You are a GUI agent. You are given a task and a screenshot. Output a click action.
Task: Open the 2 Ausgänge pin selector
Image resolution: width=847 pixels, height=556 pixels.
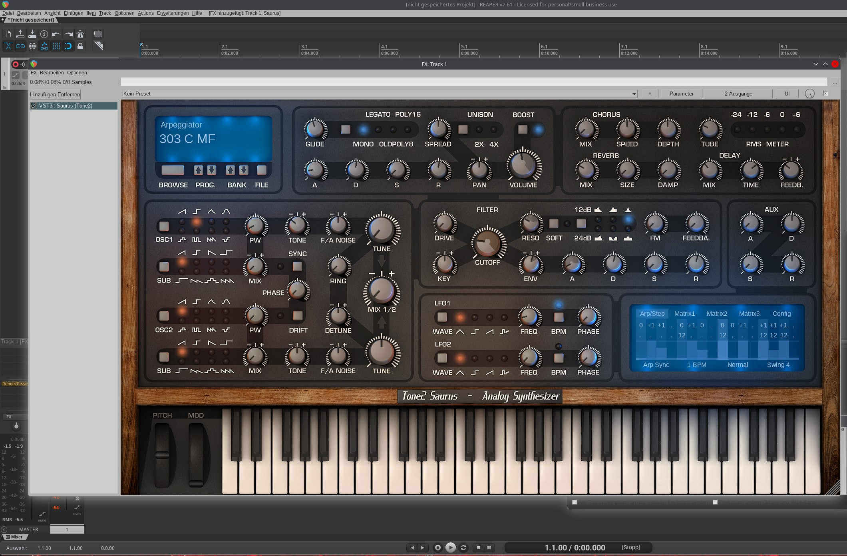(738, 94)
